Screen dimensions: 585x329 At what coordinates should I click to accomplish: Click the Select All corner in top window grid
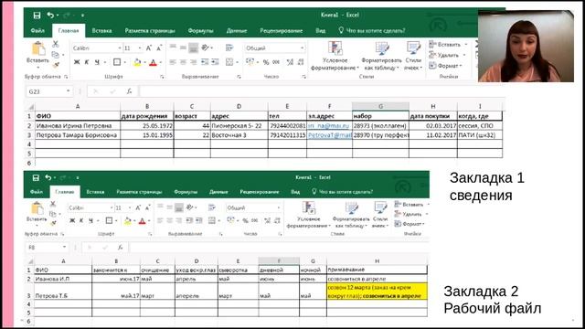(30, 107)
